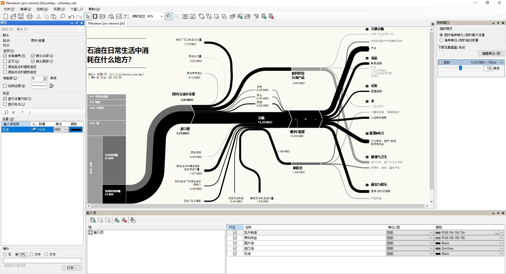Viewport: 506px width, 274px height.
Task: Enable the 绘制边框 checkbox
Action: pyautogui.click(x=5, y=86)
